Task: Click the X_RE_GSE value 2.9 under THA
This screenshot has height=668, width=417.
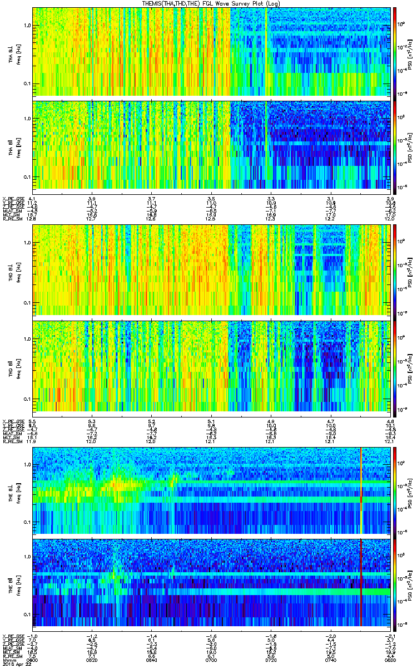Action: coord(390,199)
